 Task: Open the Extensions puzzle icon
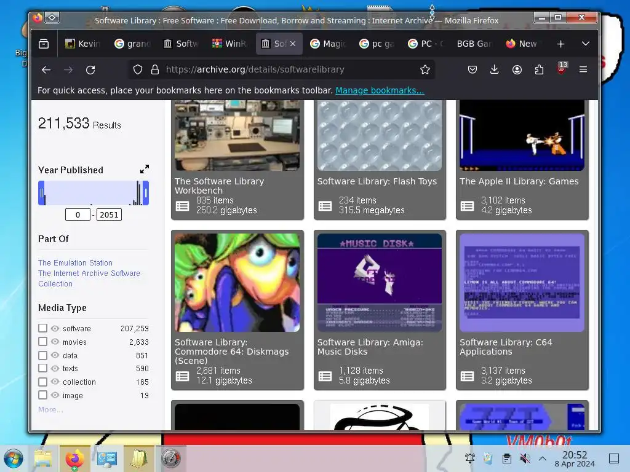tap(539, 70)
